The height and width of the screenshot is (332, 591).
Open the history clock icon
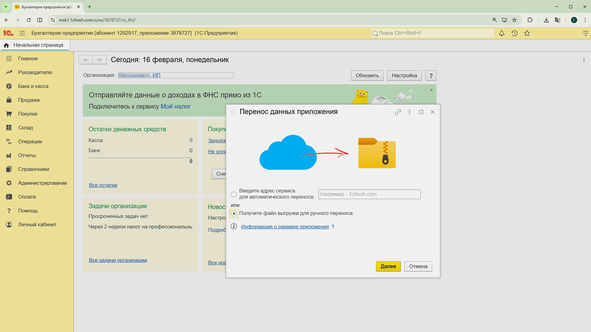(514, 33)
